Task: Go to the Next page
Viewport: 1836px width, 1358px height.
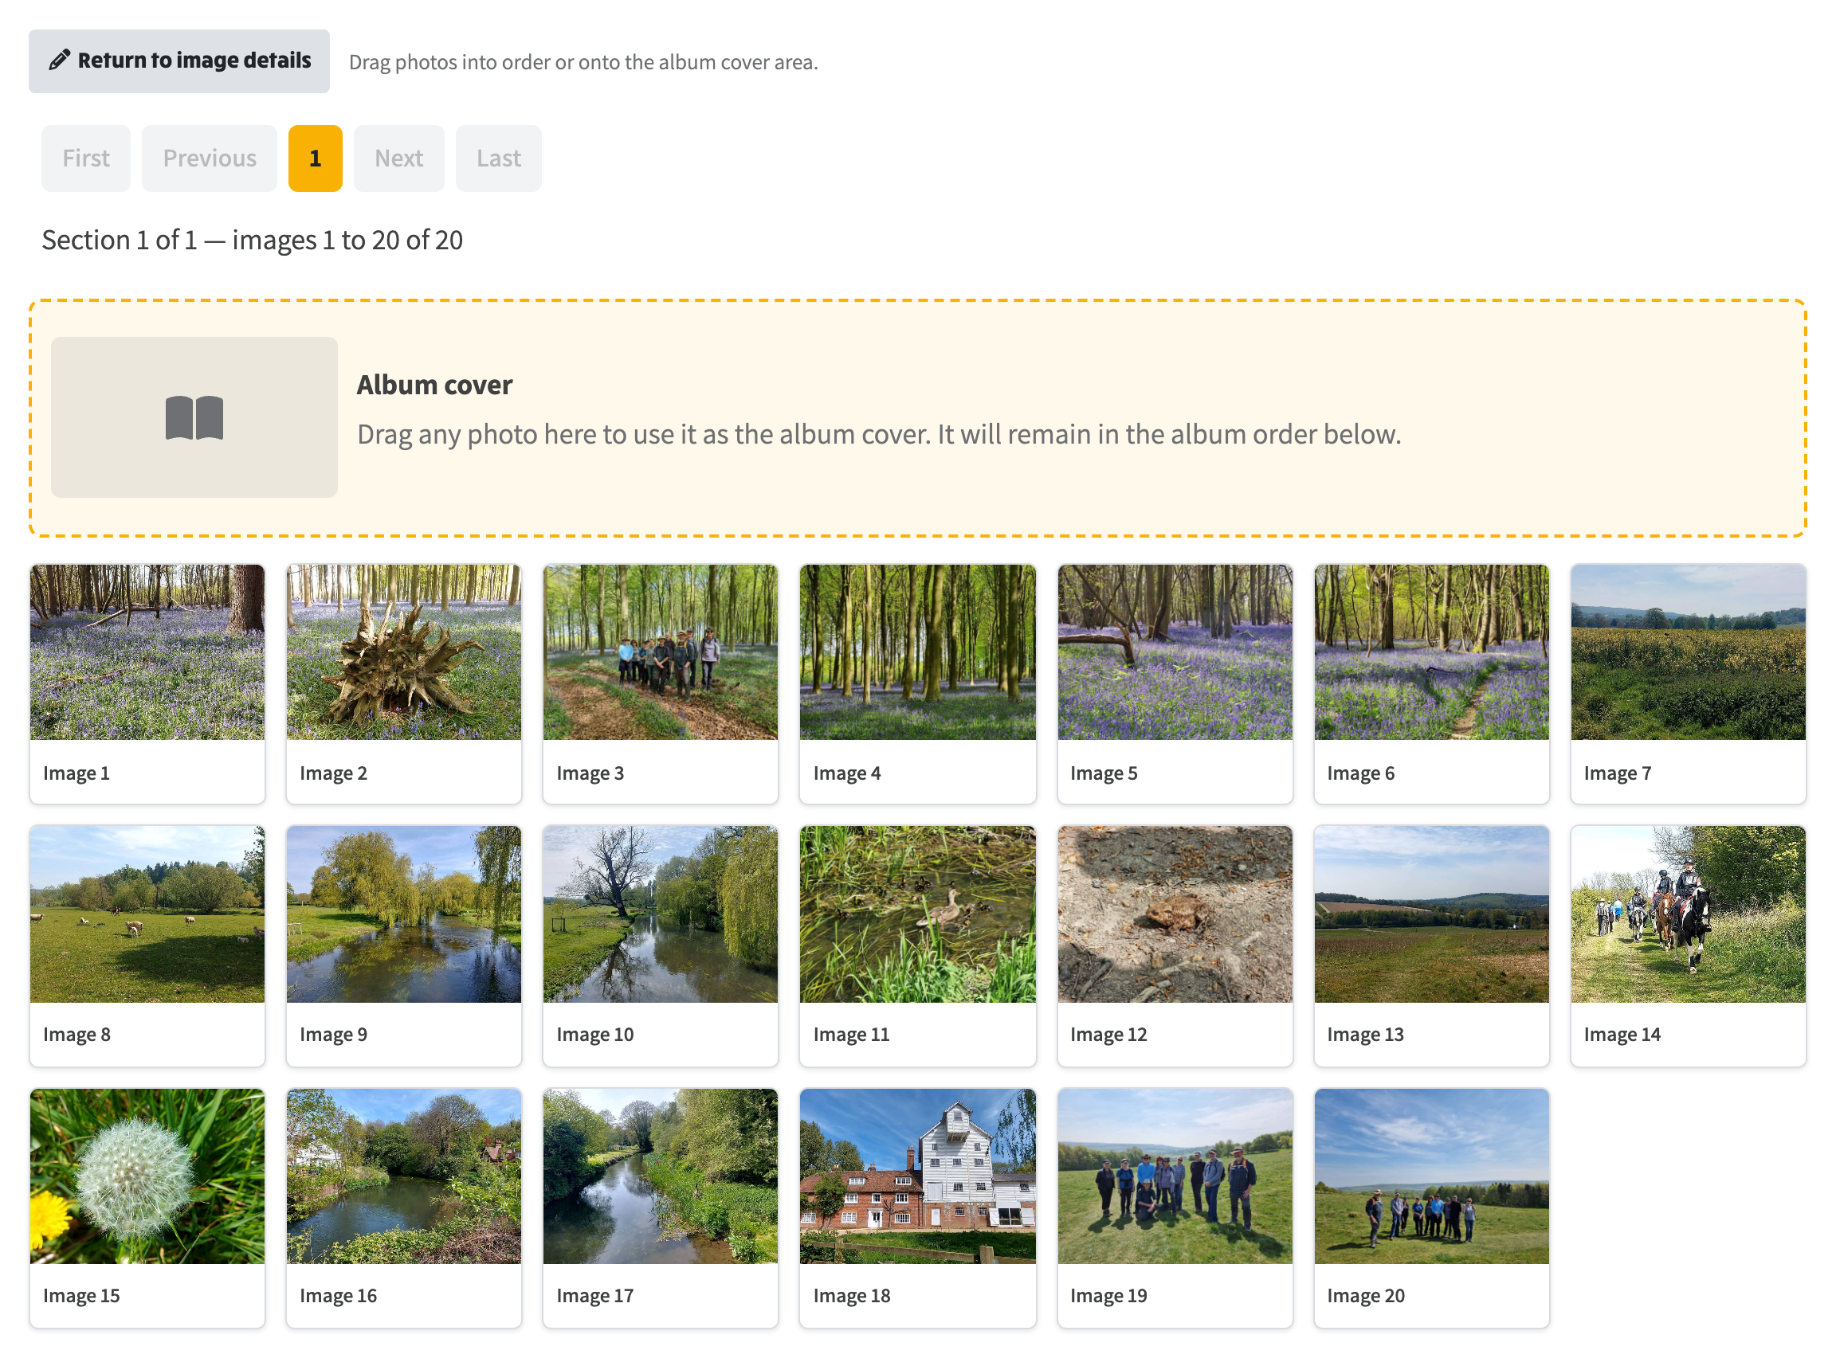Action: [x=398, y=158]
